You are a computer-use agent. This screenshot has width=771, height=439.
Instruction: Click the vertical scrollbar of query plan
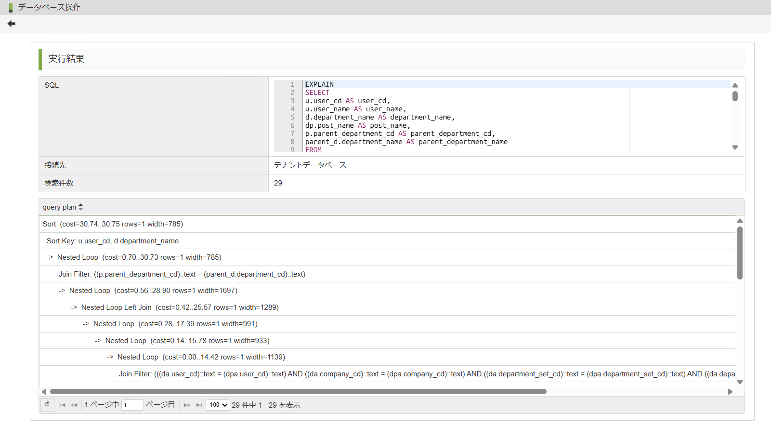(740, 253)
